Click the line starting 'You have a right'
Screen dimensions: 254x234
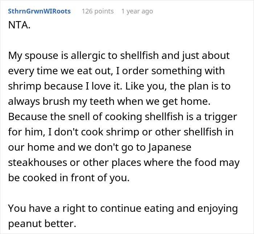point(123,209)
